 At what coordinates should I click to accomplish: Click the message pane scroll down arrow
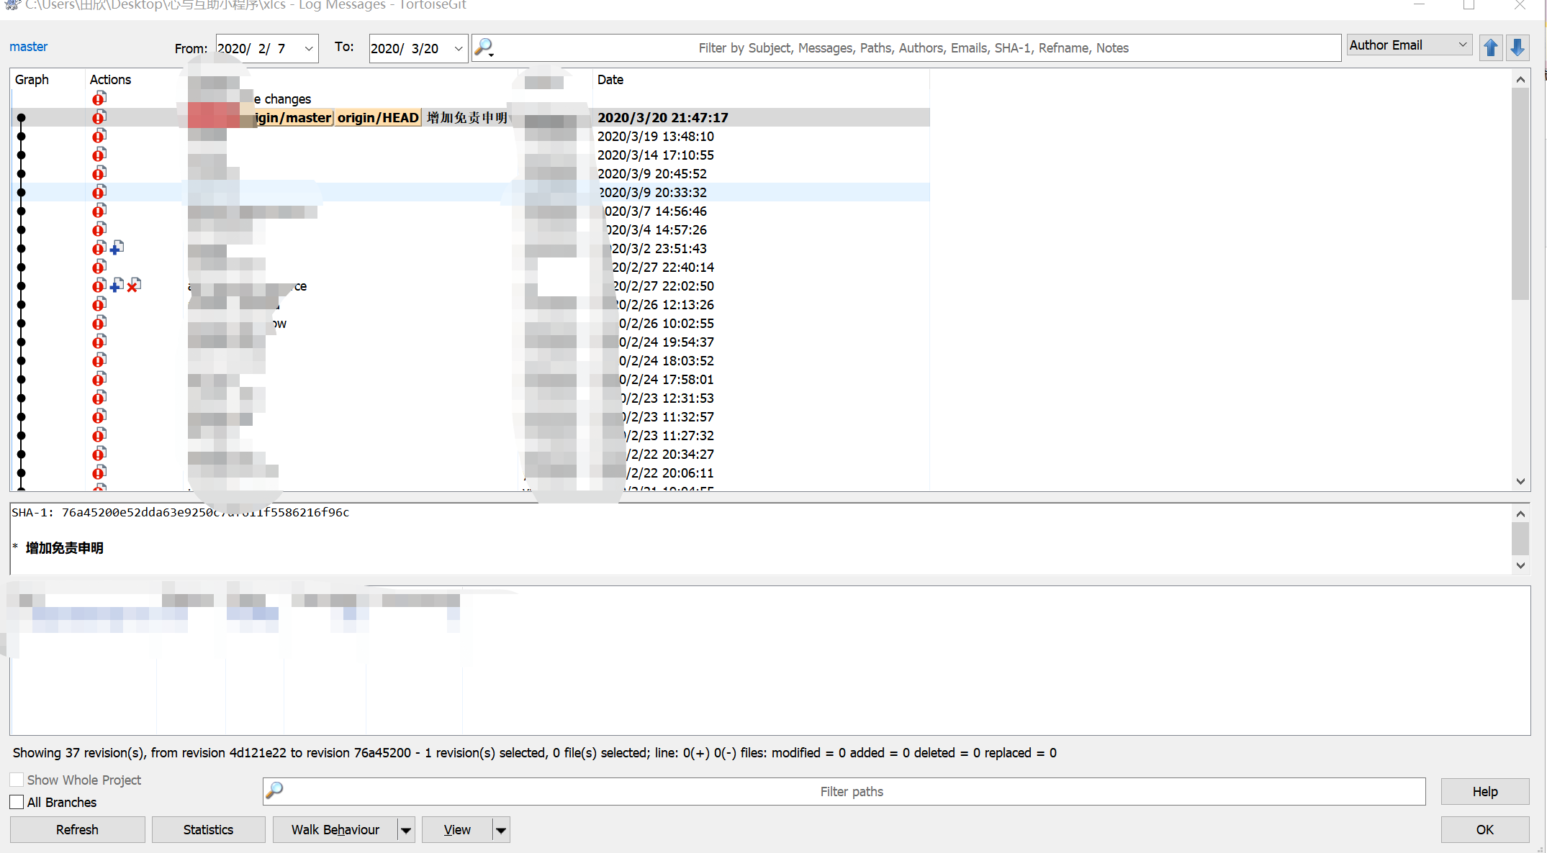click(x=1520, y=565)
